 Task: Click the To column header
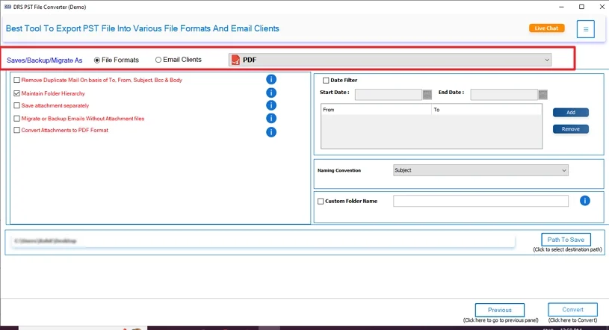[x=486, y=110]
